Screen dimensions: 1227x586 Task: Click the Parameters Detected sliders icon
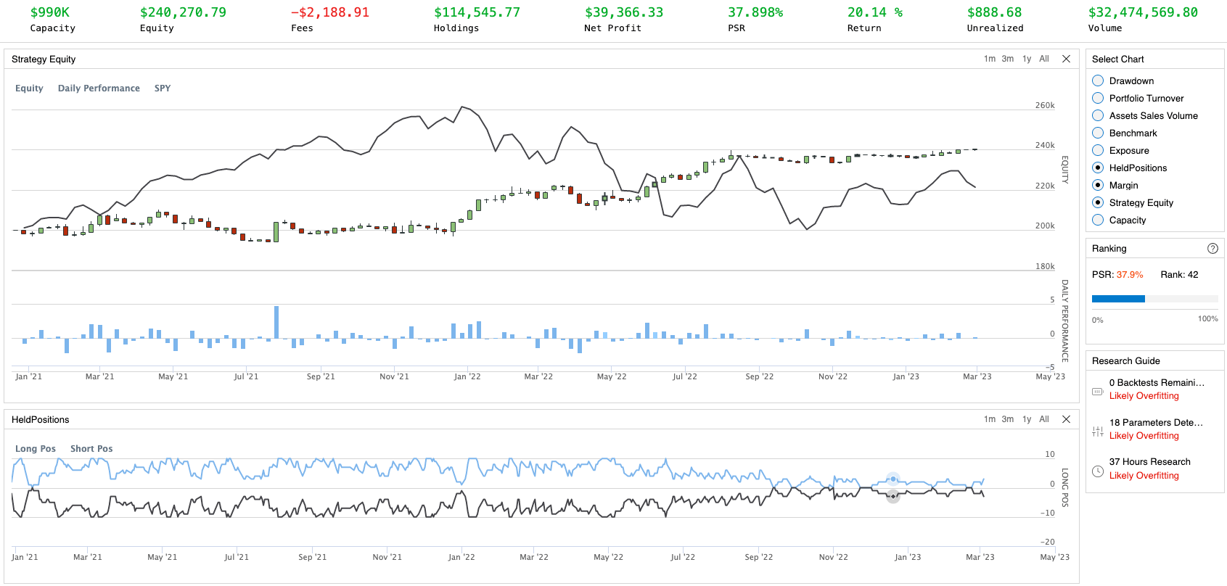tap(1098, 432)
